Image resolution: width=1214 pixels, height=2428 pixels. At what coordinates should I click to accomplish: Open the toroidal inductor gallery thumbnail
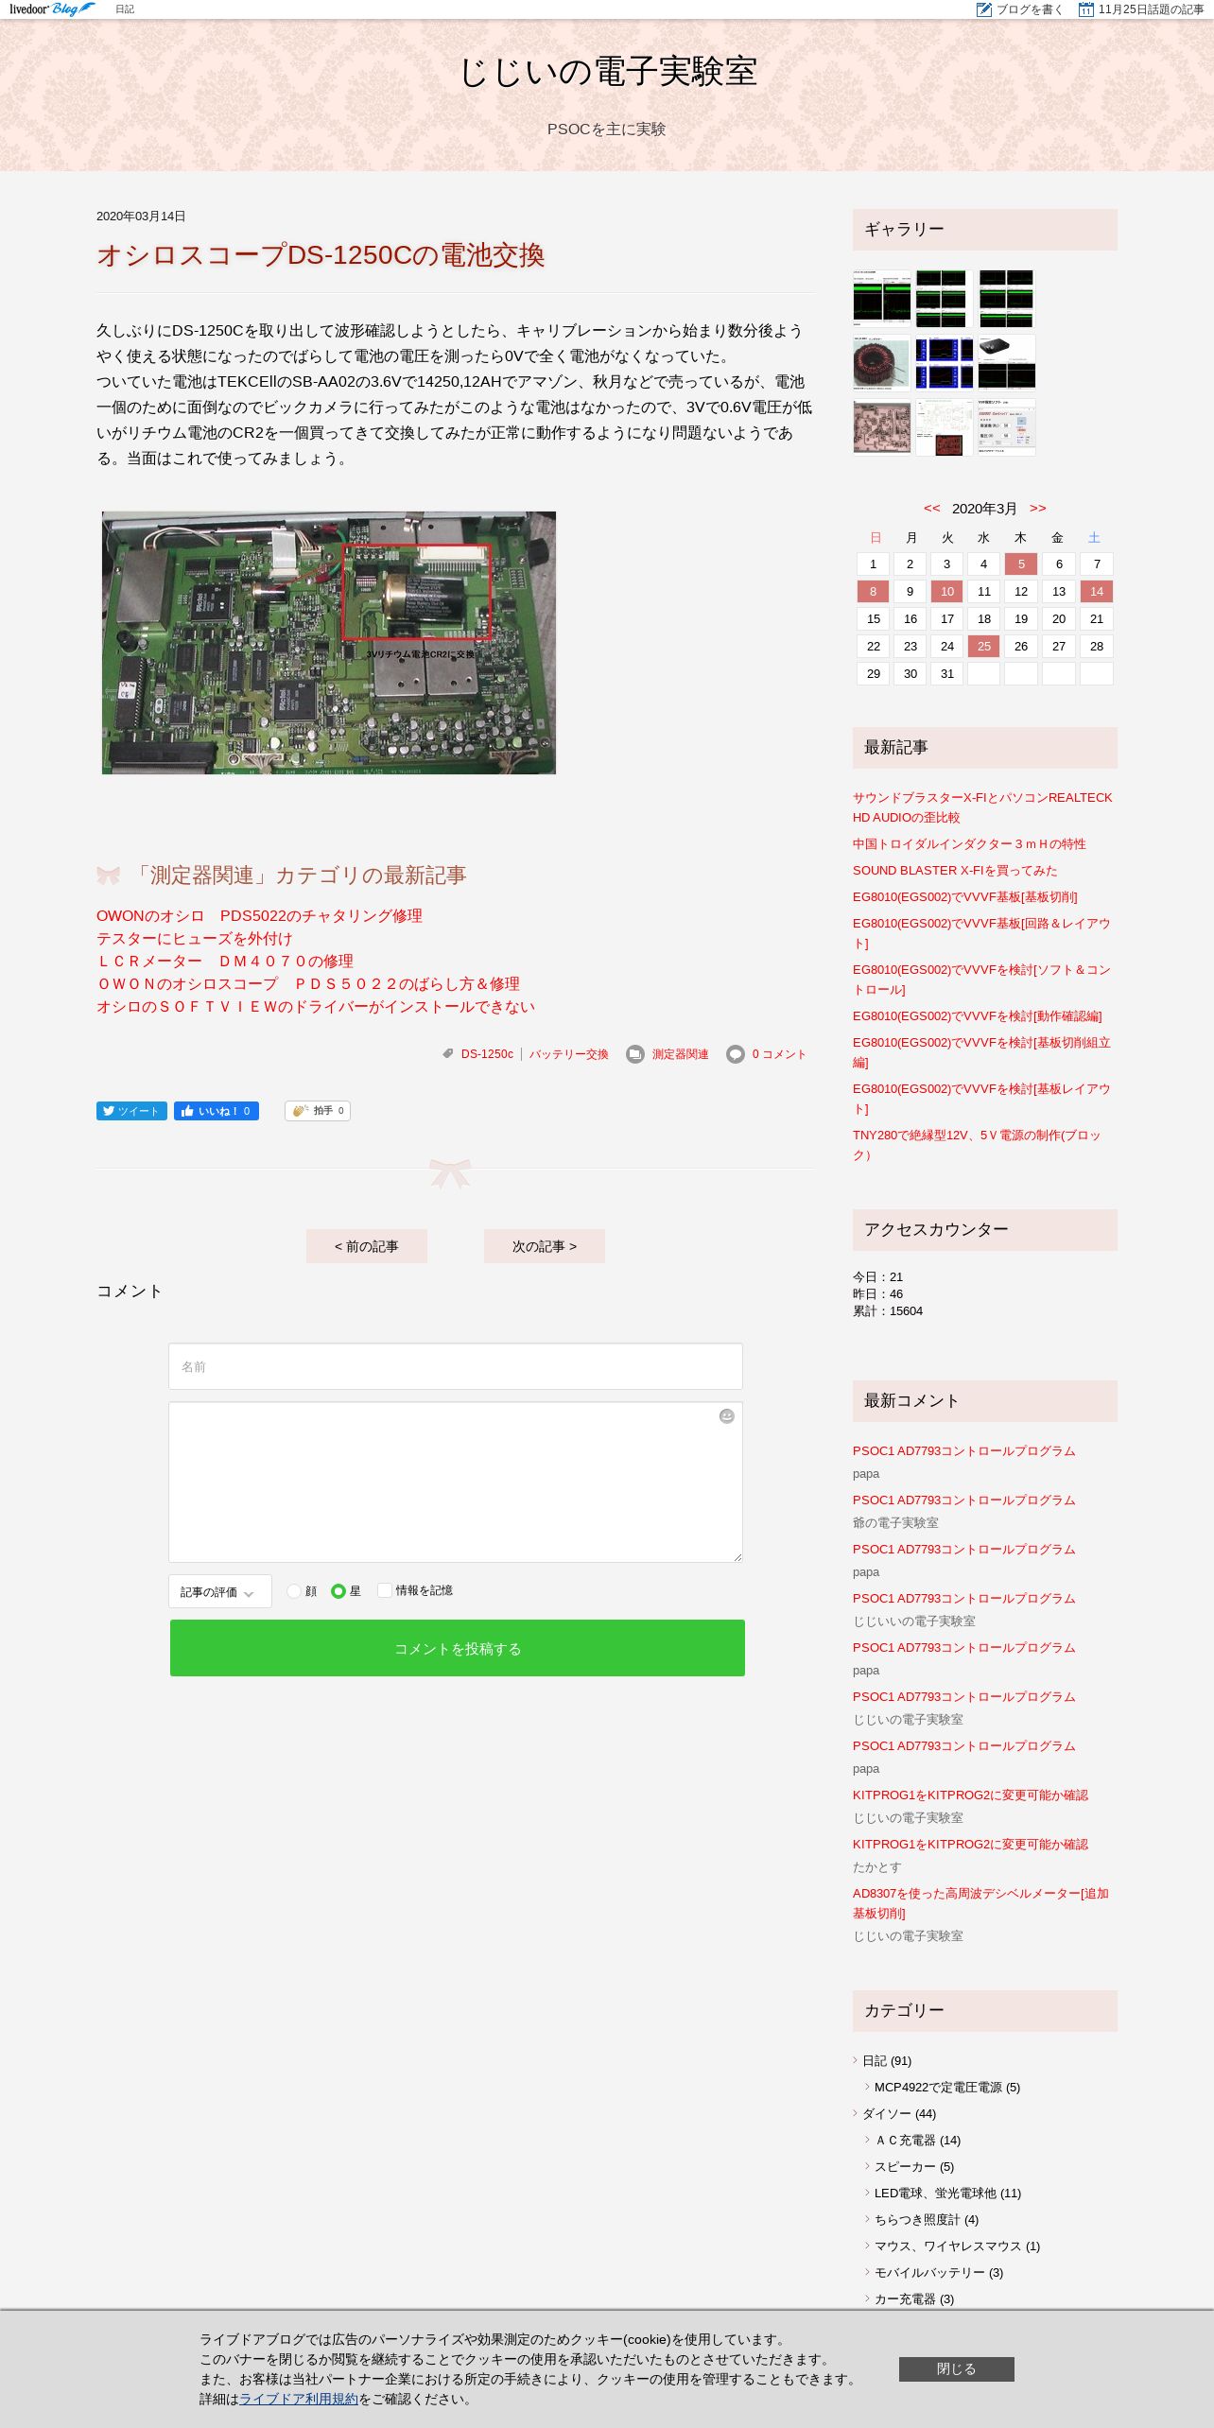click(881, 363)
